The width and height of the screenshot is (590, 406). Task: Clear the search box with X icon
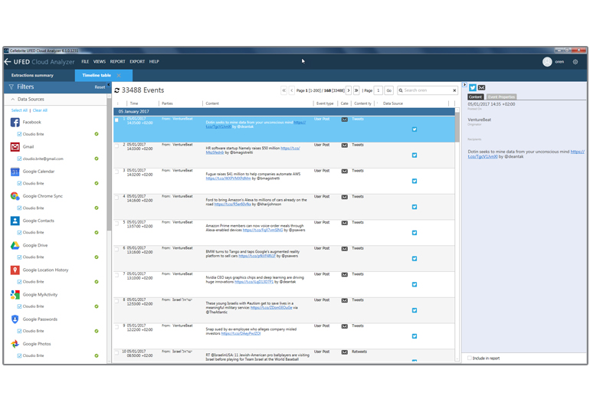(454, 90)
